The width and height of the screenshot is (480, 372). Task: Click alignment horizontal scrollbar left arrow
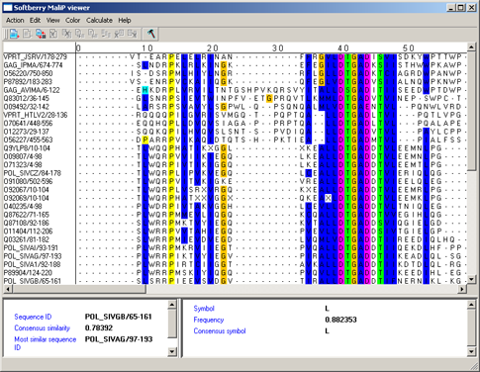pos(8,289)
